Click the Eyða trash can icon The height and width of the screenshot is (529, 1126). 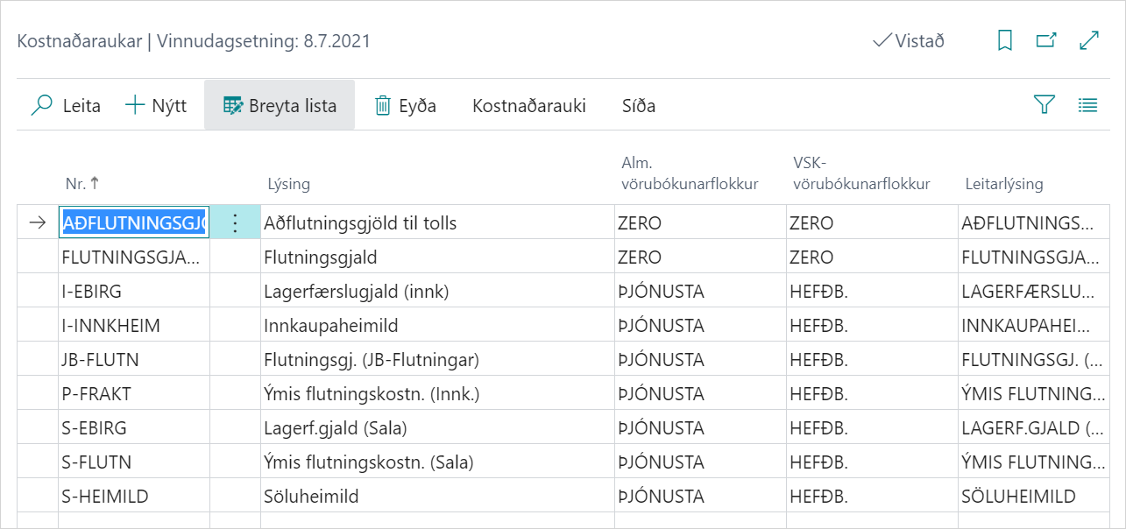(383, 106)
